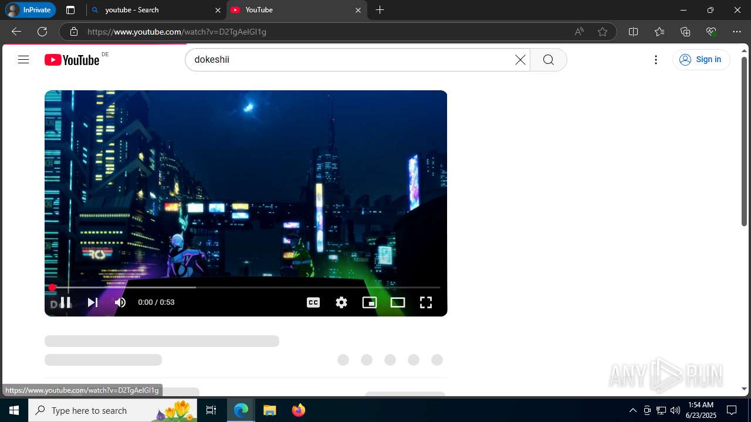This screenshot has height=422, width=751.
Task: Go to YouTube home via logo
Action: click(72, 60)
